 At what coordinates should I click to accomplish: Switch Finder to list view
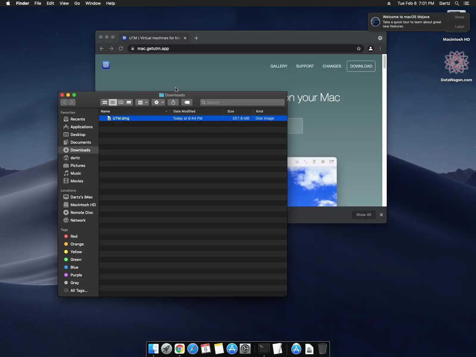click(x=113, y=102)
